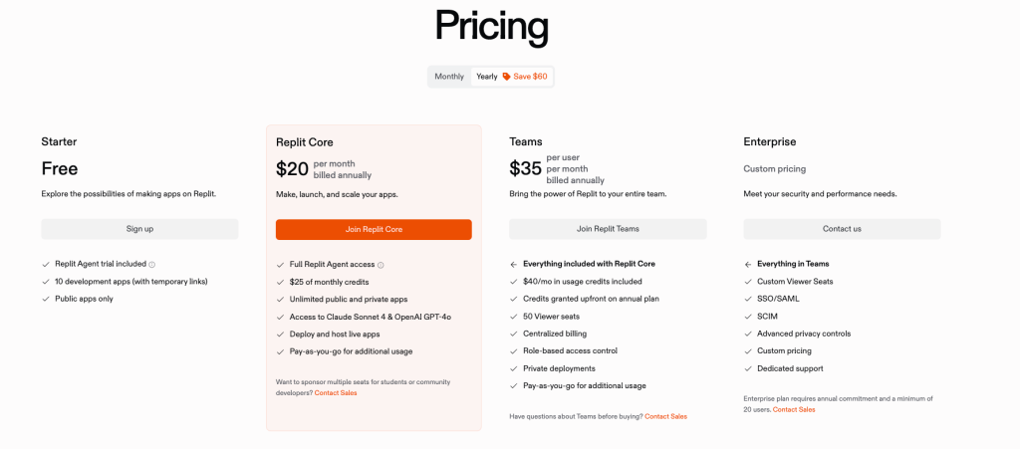Click the orange tag icon beside Save $60
The width and height of the screenshot is (1020, 449).
click(506, 77)
